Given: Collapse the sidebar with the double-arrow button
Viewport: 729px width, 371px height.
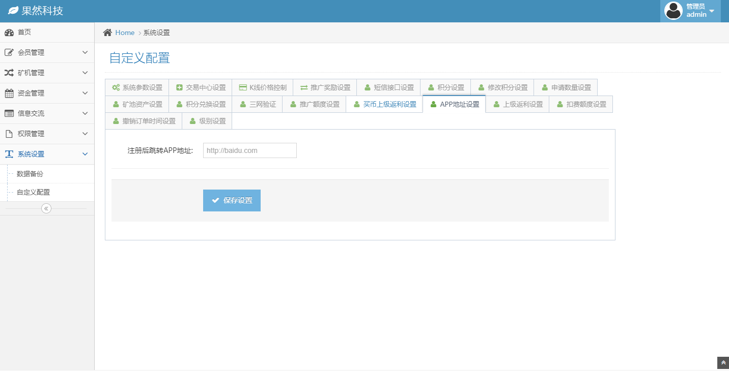Looking at the screenshot, I should click(x=46, y=208).
